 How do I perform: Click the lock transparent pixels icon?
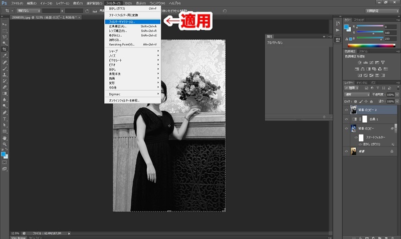pyautogui.click(x=355, y=101)
